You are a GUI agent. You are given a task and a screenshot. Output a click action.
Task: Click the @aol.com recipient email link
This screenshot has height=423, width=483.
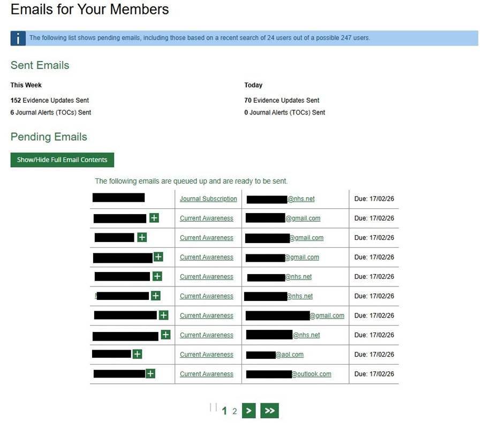tap(291, 354)
